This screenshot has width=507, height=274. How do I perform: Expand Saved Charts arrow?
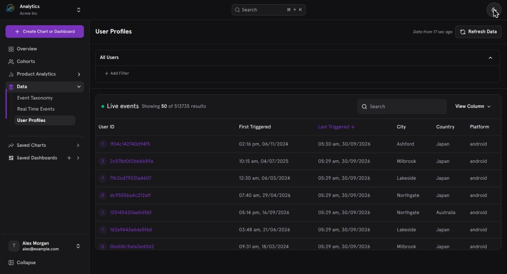click(78, 145)
